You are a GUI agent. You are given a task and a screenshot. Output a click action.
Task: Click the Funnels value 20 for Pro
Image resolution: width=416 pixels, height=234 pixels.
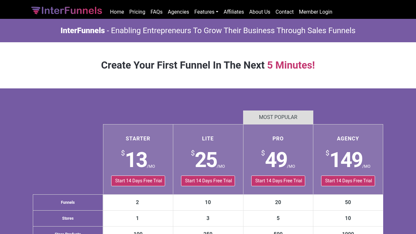pos(278,202)
